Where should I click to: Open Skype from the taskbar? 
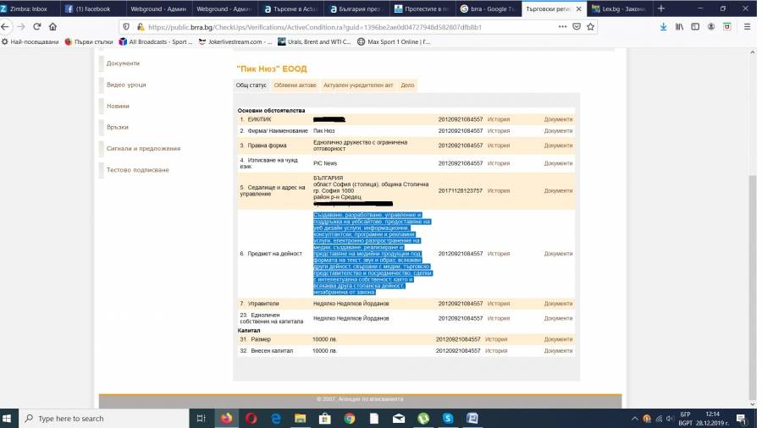(x=448, y=418)
